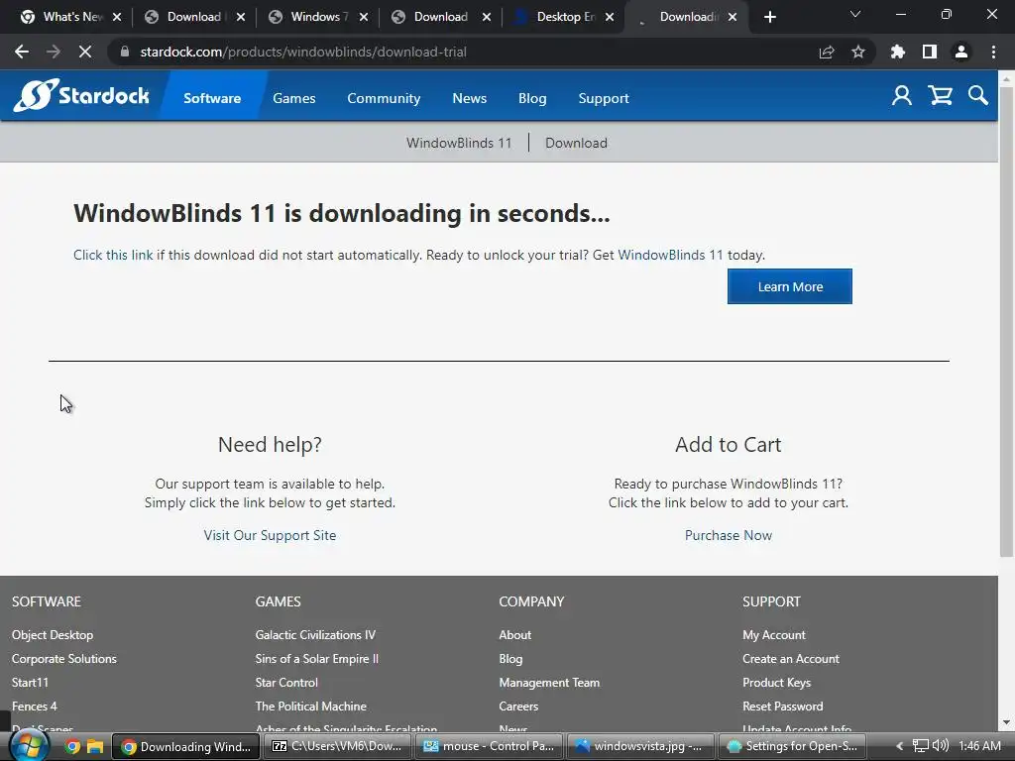Open Star Control footer link
This screenshot has width=1015, height=761.
(x=286, y=683)
